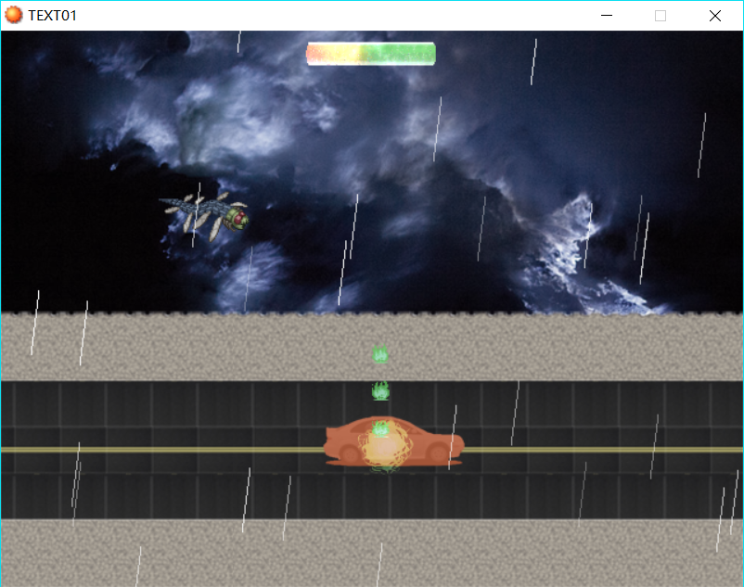This screenshot has width=744, height=587.
Task: Click the orange sun app icon in title bar
Action: 13,15
